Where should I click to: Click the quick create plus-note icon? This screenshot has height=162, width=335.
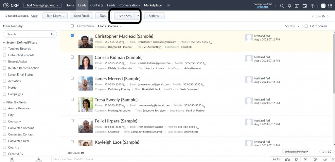pyautogui.click(x=297, y=6)
